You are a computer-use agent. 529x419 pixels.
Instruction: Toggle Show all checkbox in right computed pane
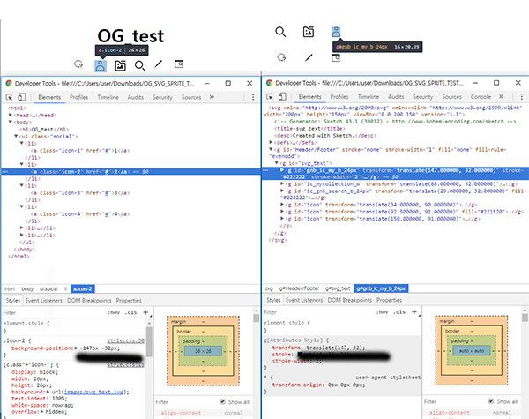point(491,401)
